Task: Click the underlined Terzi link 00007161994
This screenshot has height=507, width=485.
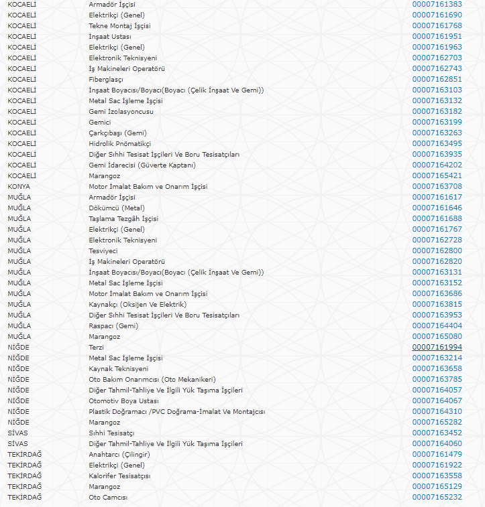Action: (437, 347)
